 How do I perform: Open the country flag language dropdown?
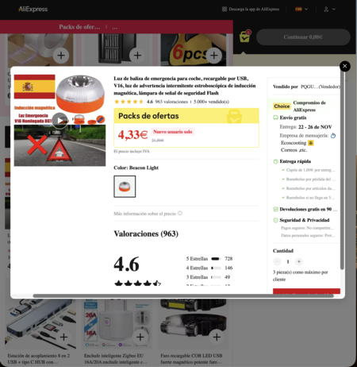click(301, 9)
